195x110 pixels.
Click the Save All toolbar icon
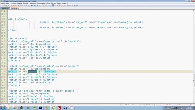coord(8,5)
